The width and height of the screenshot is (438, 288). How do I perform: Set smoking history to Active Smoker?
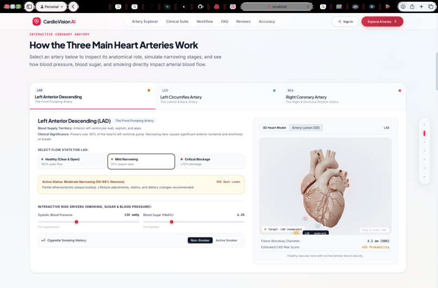[227, 240]
